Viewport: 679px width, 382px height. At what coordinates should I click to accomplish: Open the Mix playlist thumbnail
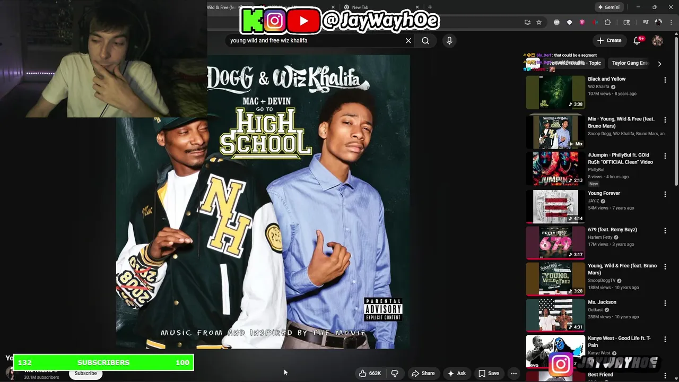click(555, 132)
